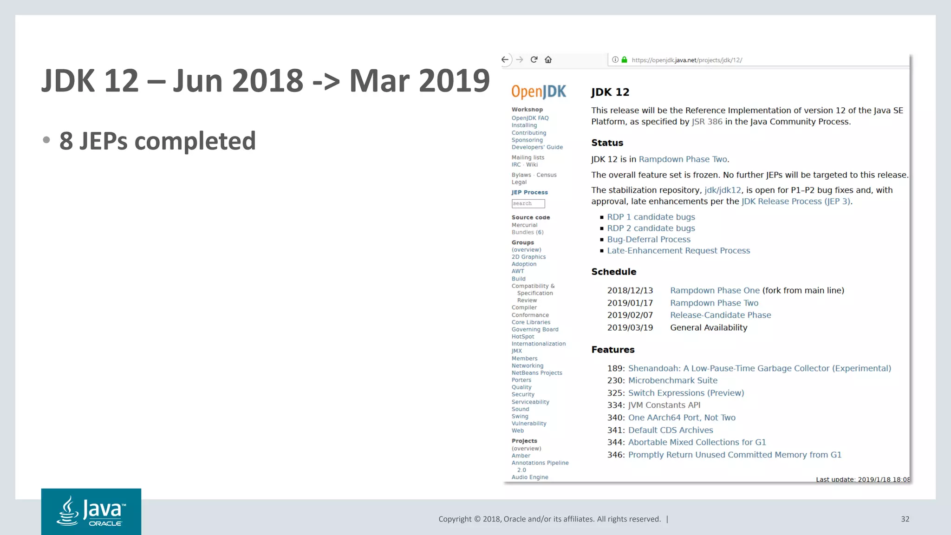Open Bylaws sidebar link
Screen dimensions: 951x535
(x=521, y=175)
